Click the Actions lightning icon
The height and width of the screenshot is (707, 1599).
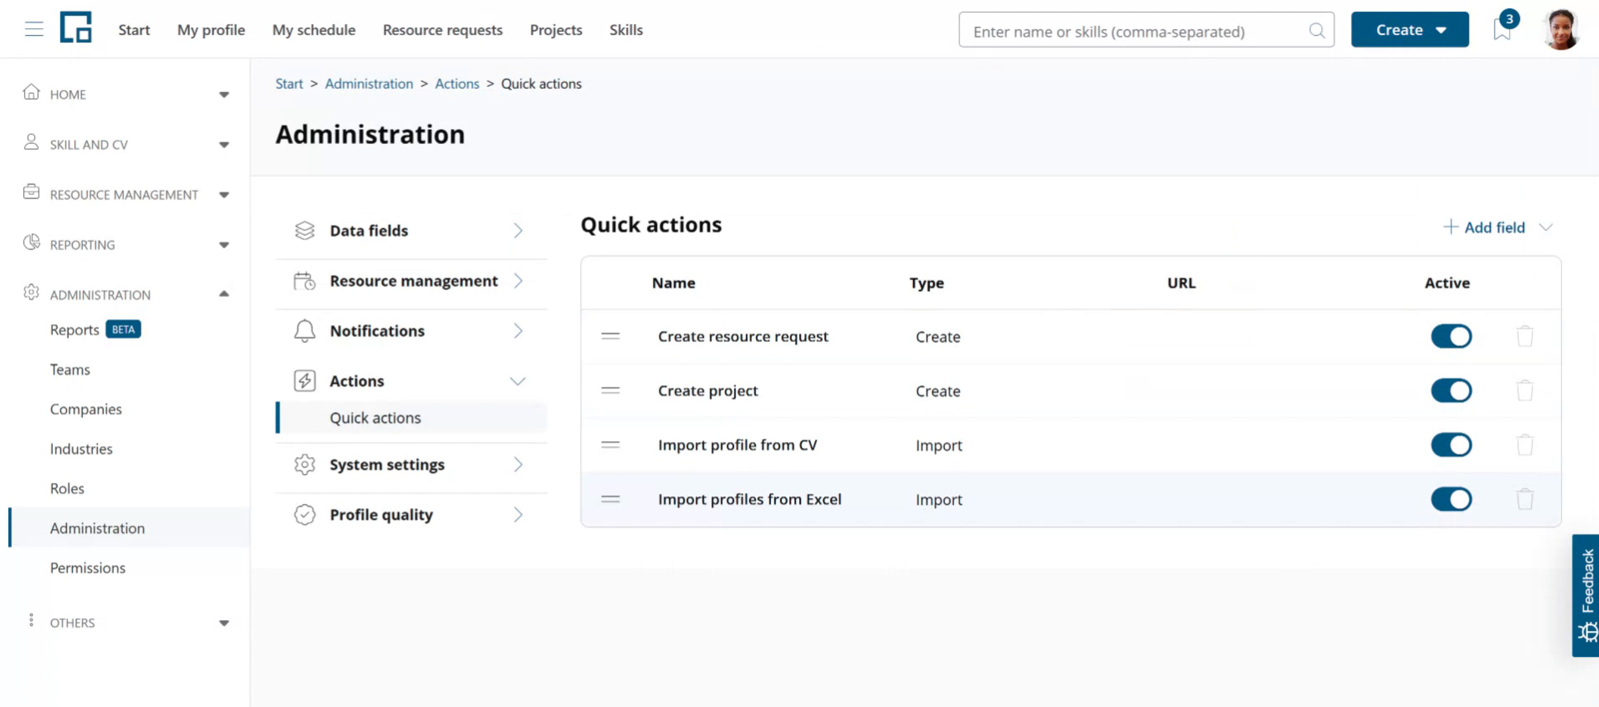pyautogui.click(x=305, y=380)
